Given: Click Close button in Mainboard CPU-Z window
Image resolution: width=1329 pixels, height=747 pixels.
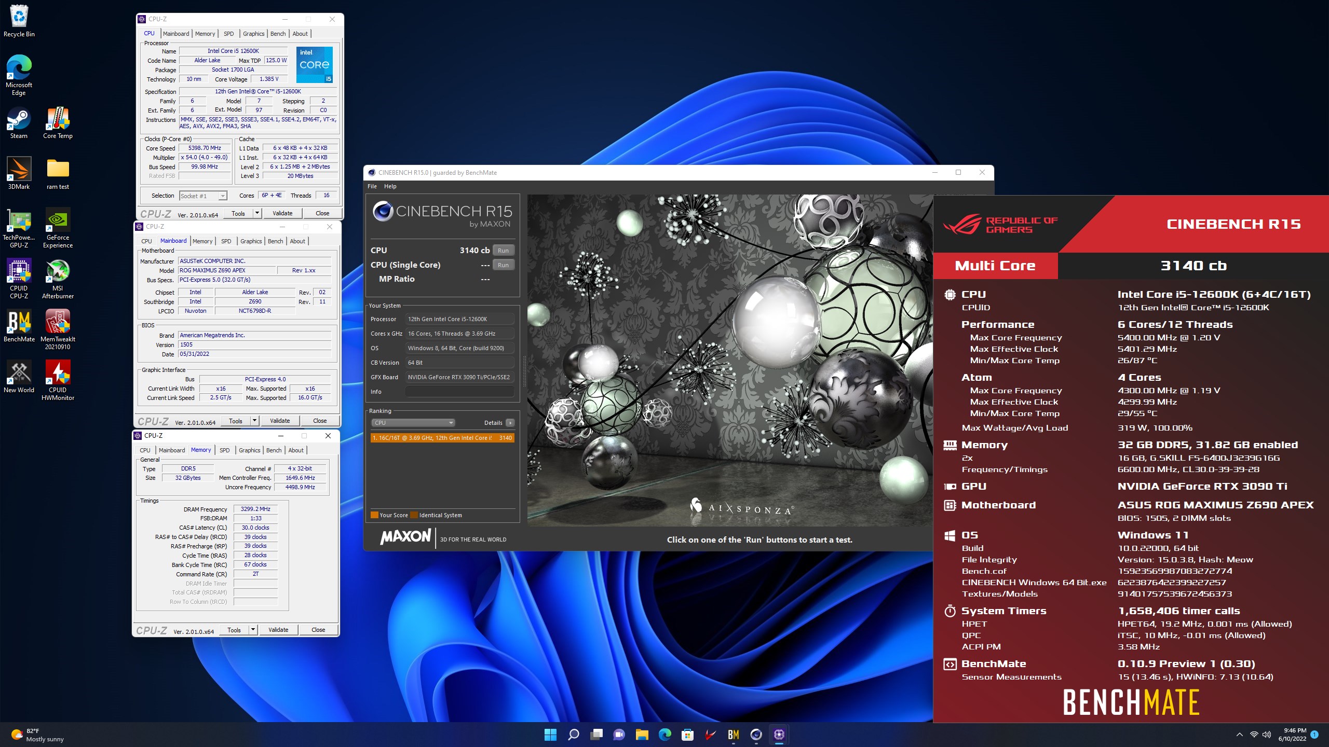Looking at the screenshot, I should click(320, 421).
